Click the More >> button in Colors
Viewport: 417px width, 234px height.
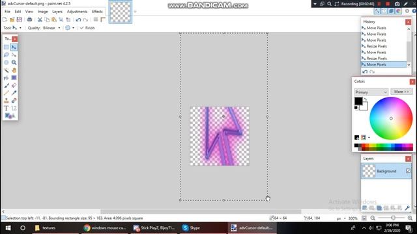(401, 92)
